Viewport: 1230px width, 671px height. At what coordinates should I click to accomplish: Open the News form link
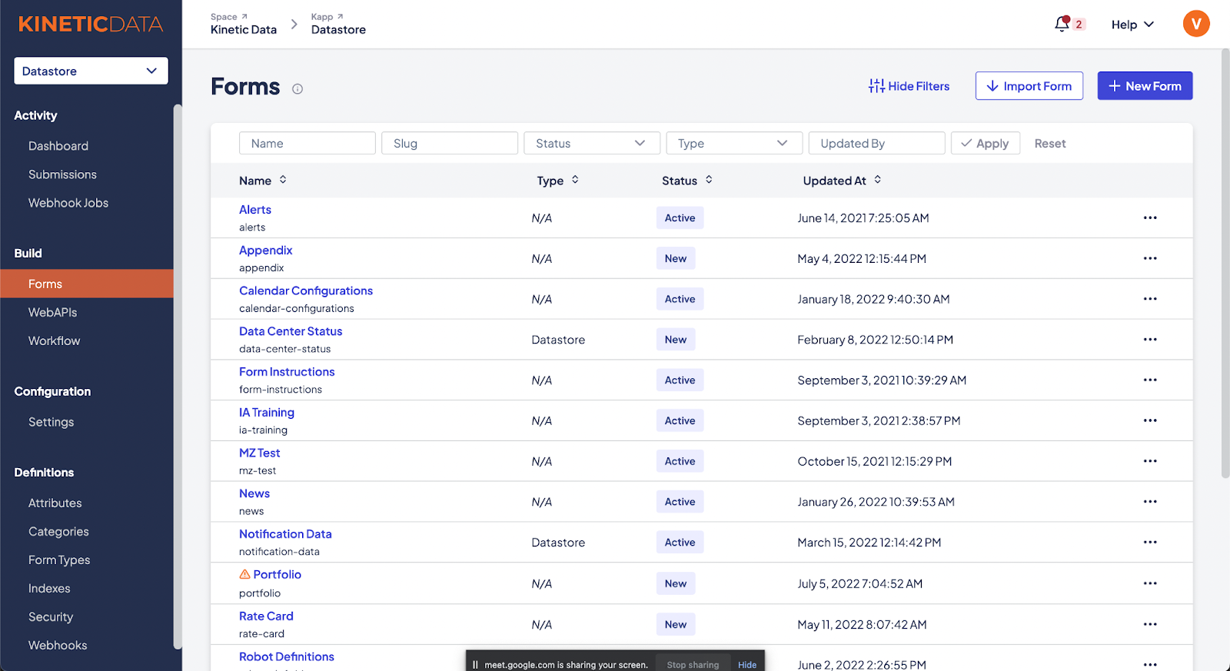coord(254,493)
